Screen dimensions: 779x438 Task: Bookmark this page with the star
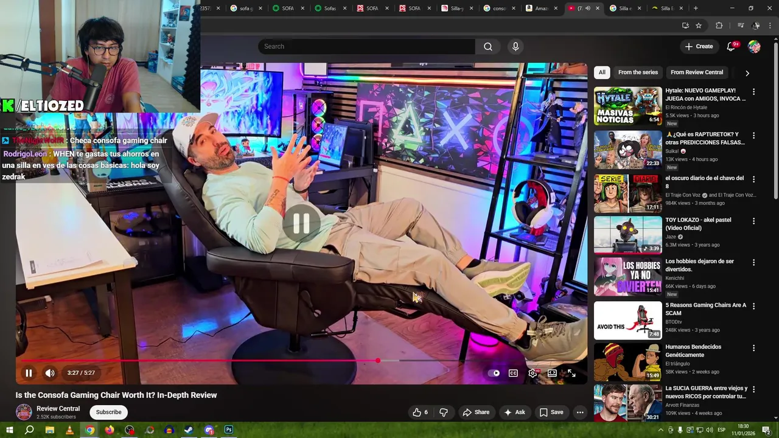click(699, 26)
